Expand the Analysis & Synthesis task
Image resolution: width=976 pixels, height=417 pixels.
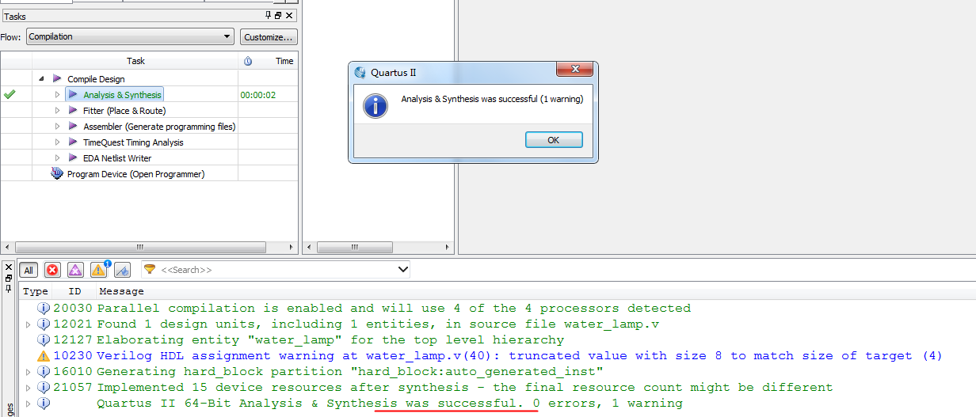click(57, 95)
